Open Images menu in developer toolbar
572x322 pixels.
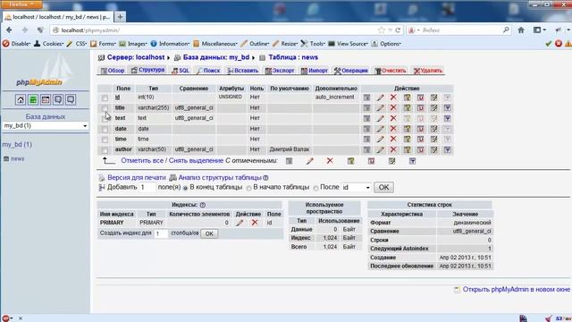tap(133, 44)
